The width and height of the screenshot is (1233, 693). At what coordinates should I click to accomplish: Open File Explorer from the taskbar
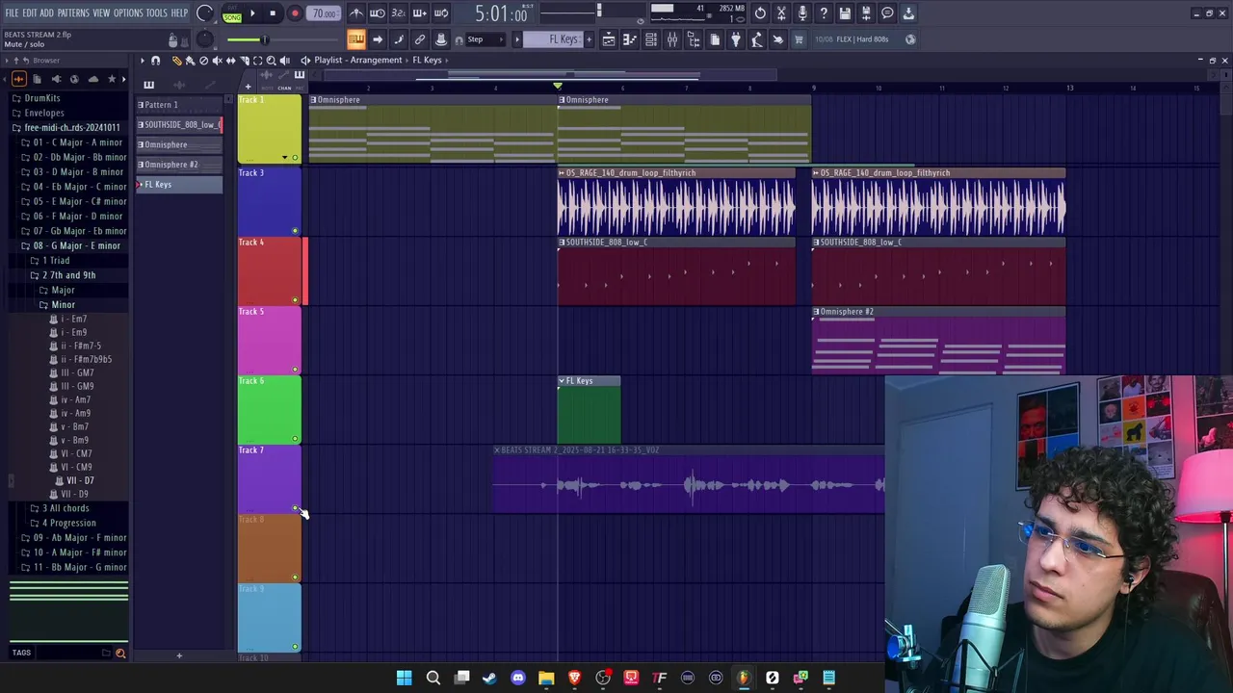546,678
